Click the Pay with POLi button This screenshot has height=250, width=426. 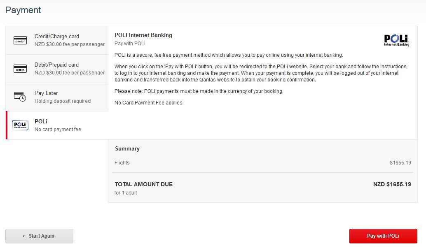coord(383,236)
